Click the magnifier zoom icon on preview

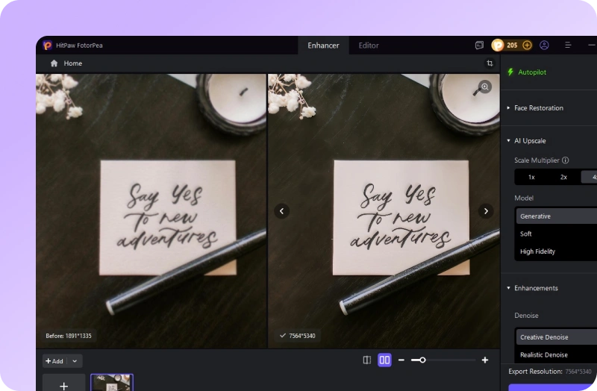(x=484, y=87)
